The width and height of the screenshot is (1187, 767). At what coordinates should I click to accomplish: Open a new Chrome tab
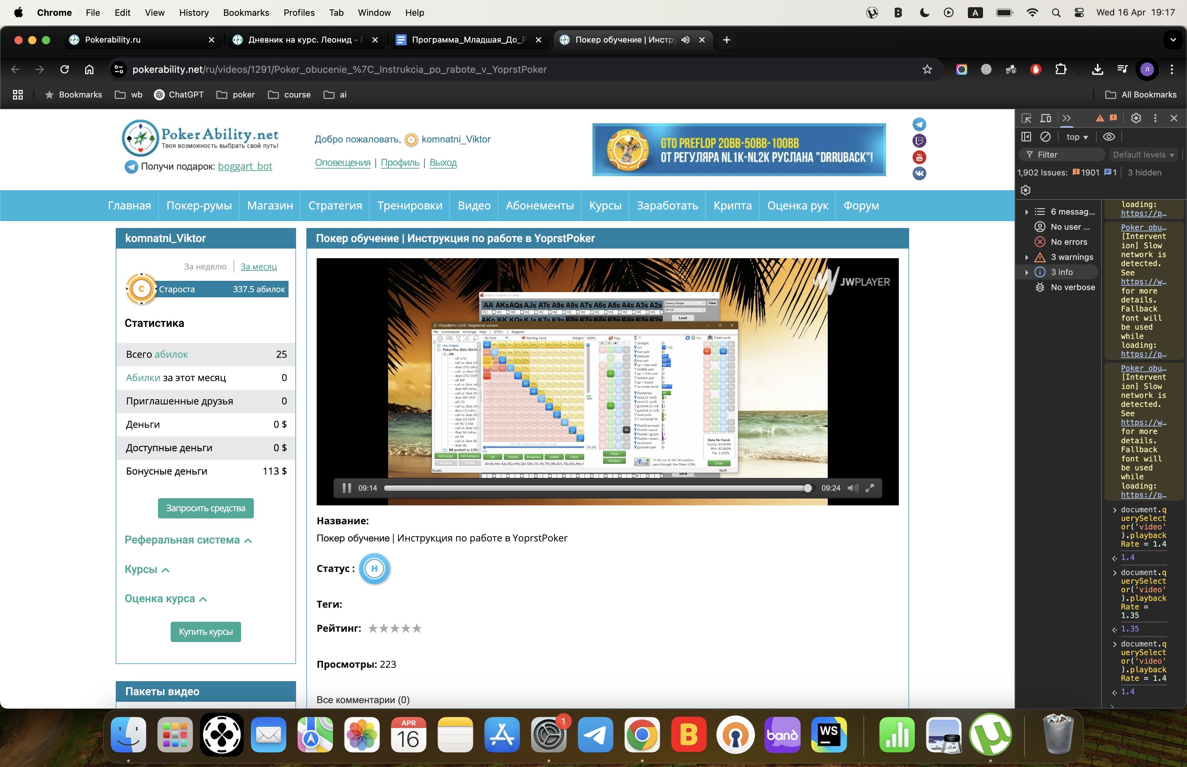(726, 40)
